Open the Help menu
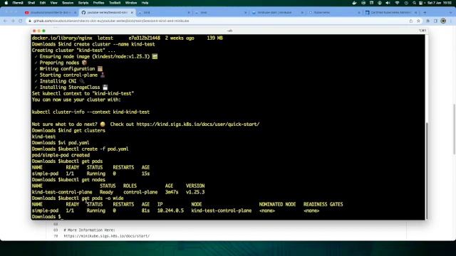456x256 pixels. click(x=145, y=3)
